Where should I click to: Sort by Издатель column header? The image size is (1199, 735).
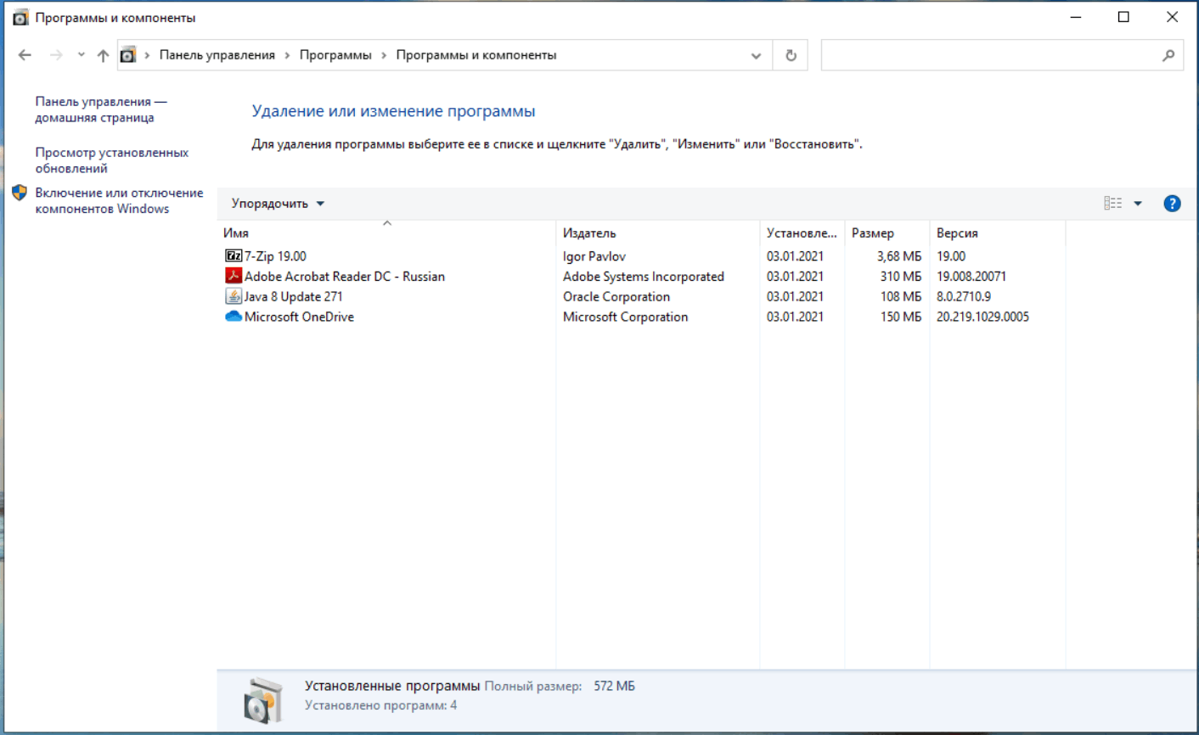(x=658, y=233)
